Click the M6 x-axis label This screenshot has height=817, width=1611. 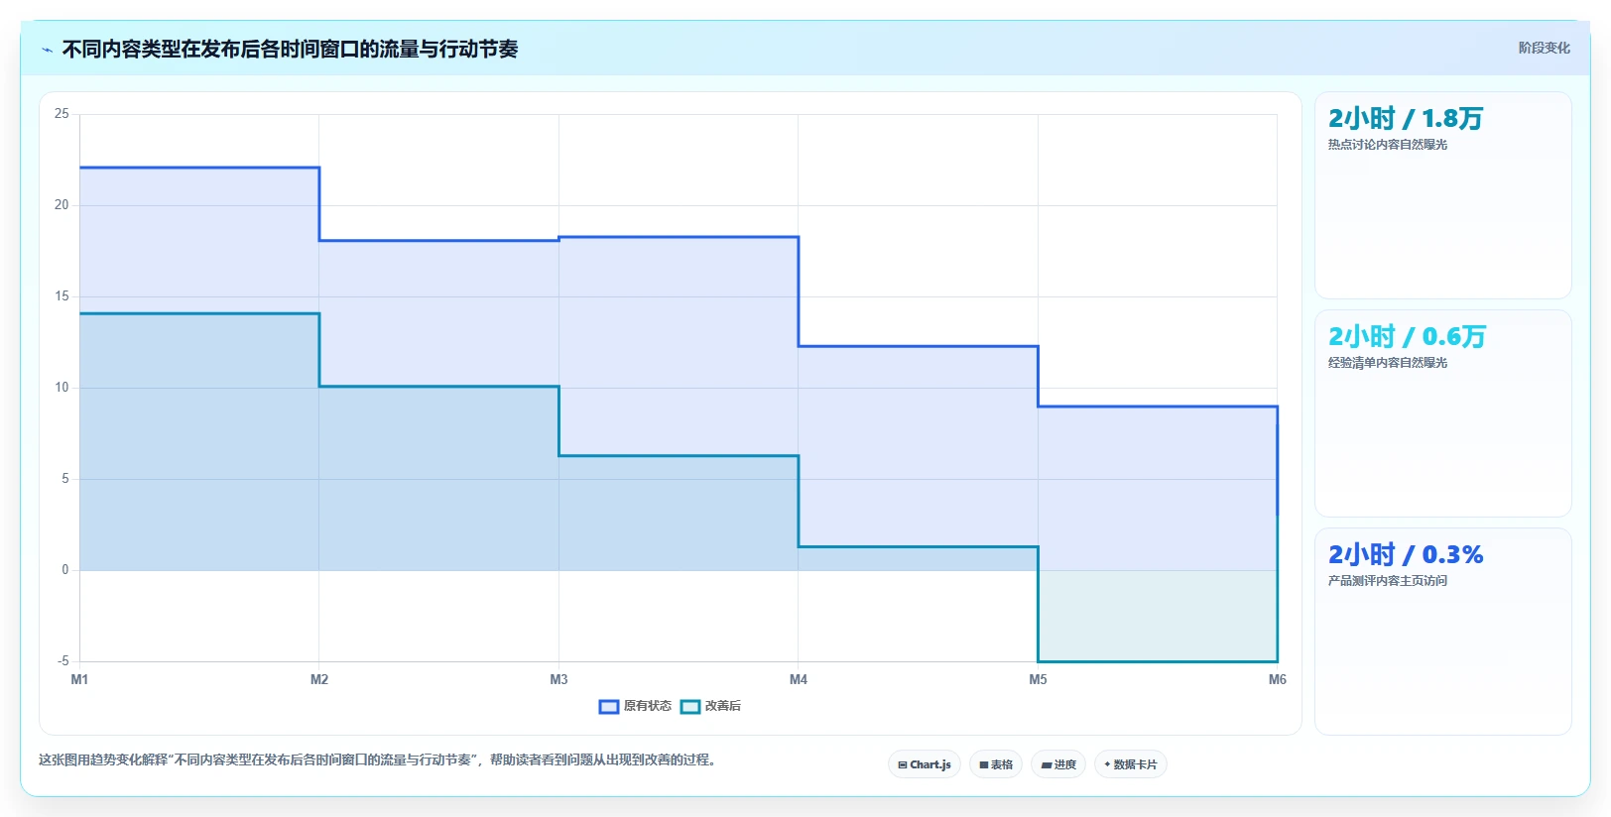1278,679
